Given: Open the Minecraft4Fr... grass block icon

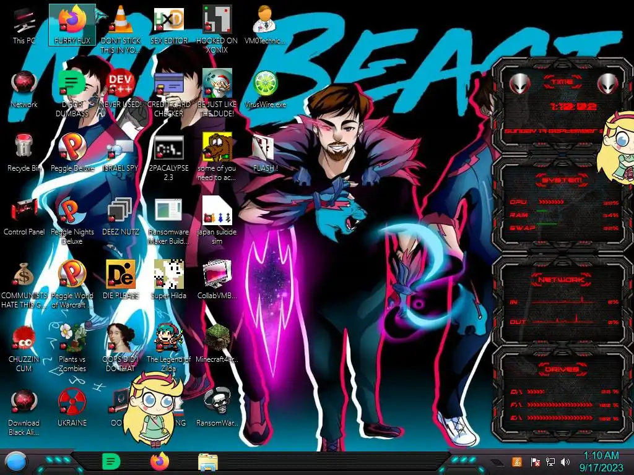Looking at the screenshot, I should click(x=217, y=343).
